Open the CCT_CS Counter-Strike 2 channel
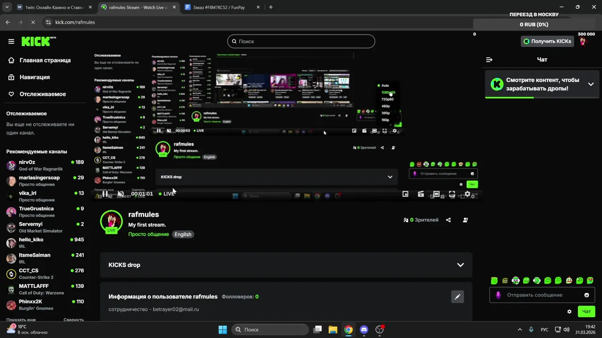Image resolution: width=602 pixels, height=338 pixels. pyautogui.click(x=45, y=274)
